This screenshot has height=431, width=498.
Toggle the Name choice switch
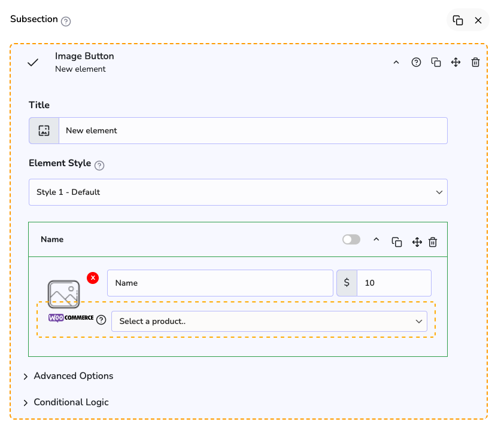point(351,240)
